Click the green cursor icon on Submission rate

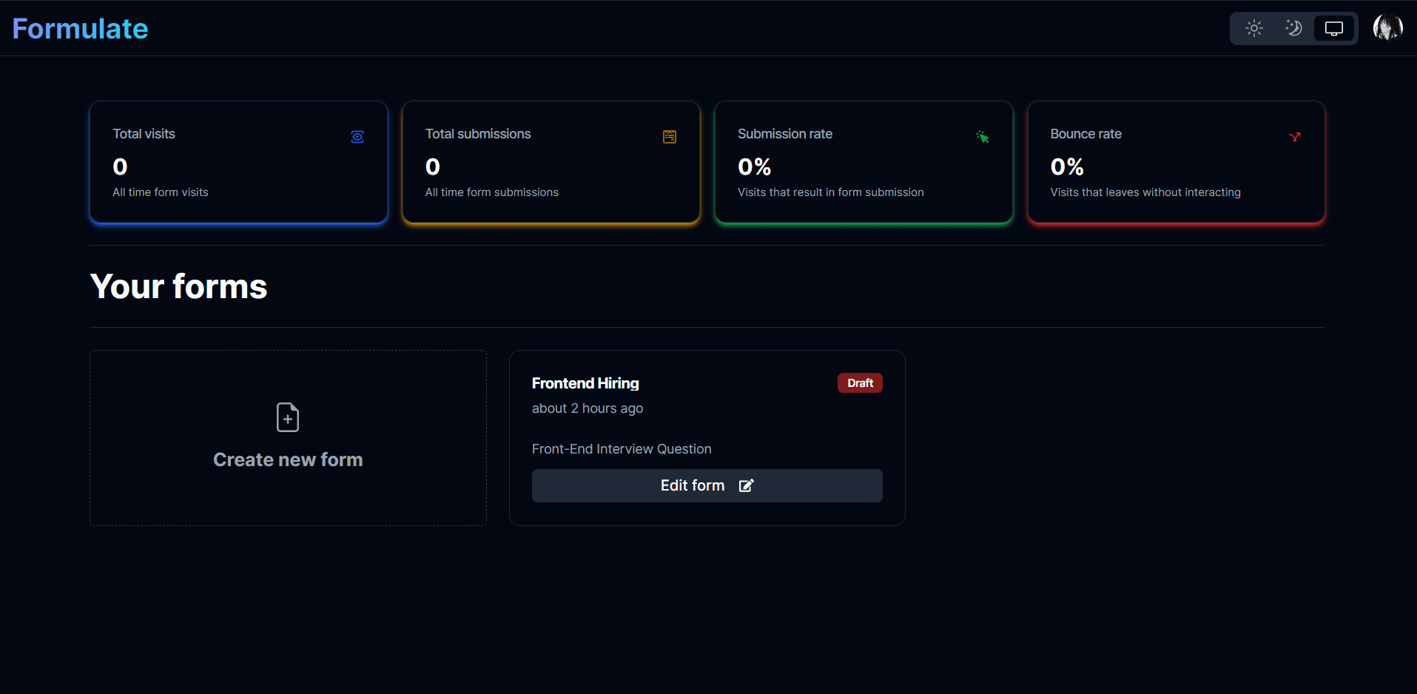983,137
